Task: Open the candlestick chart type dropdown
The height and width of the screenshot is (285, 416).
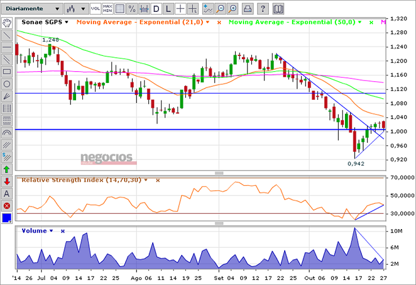Action: (76, 9)
